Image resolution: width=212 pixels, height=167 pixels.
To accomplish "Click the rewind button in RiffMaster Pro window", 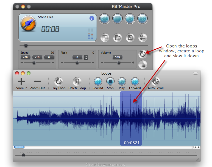I will click(x=105, y=19).
